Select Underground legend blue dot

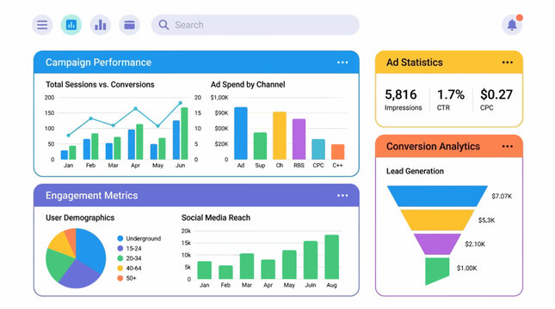[x=120, y=239]
